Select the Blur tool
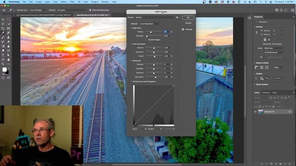The image size is (296, 166). (8, 46)
